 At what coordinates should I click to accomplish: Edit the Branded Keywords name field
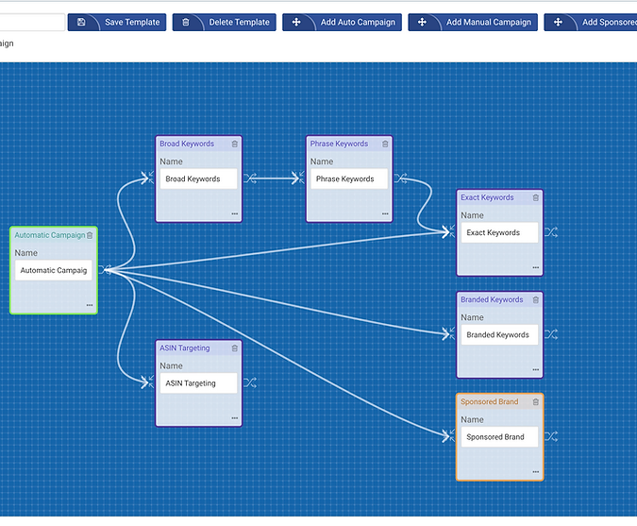(x=499, y=334)
